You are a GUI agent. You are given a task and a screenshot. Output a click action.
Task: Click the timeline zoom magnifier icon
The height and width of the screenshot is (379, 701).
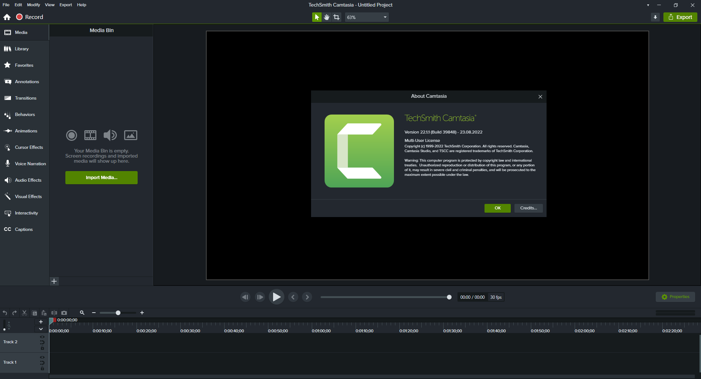point(82,313)
